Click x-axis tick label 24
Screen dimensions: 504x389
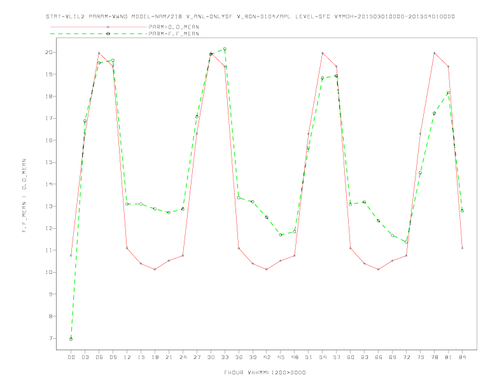pos(183,357)
